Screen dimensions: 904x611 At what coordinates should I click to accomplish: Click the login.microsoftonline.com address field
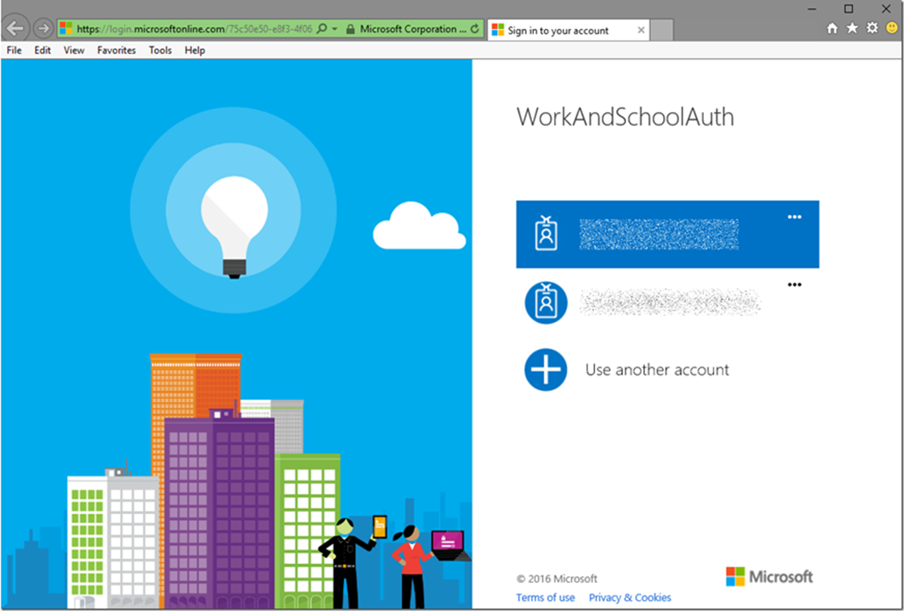(195, 29)
